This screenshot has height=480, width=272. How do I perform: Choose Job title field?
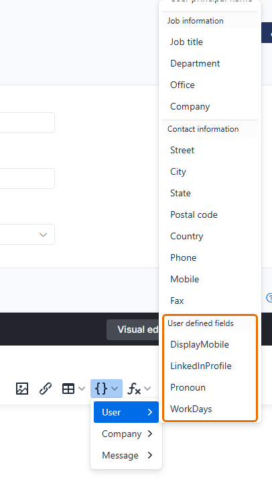(210, 42)
